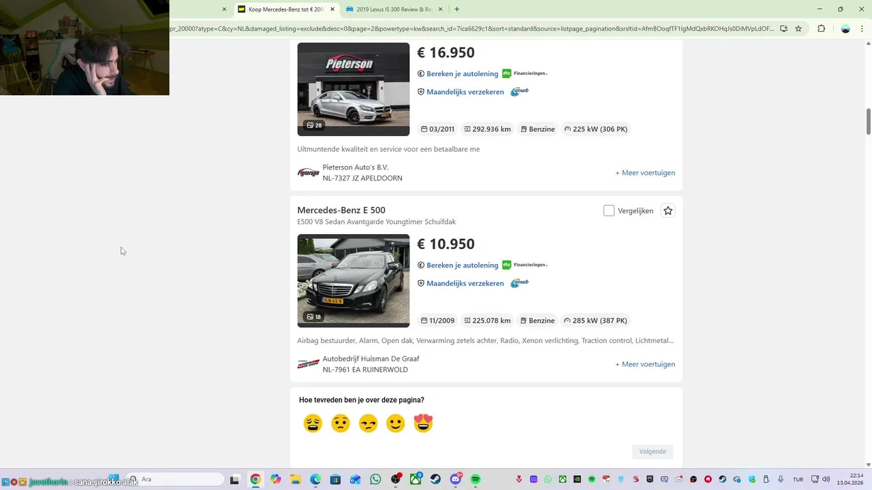Viewport: 872px width, 490px height.
Task: Bookmark this page with the address bar star
Action: click(x=798, y=29)
